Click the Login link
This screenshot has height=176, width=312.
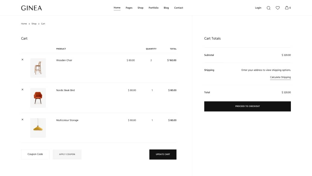258,8
